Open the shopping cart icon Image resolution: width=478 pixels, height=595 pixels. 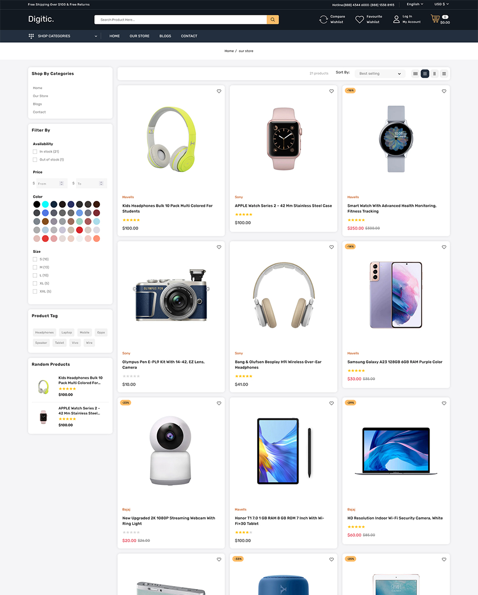435,19
